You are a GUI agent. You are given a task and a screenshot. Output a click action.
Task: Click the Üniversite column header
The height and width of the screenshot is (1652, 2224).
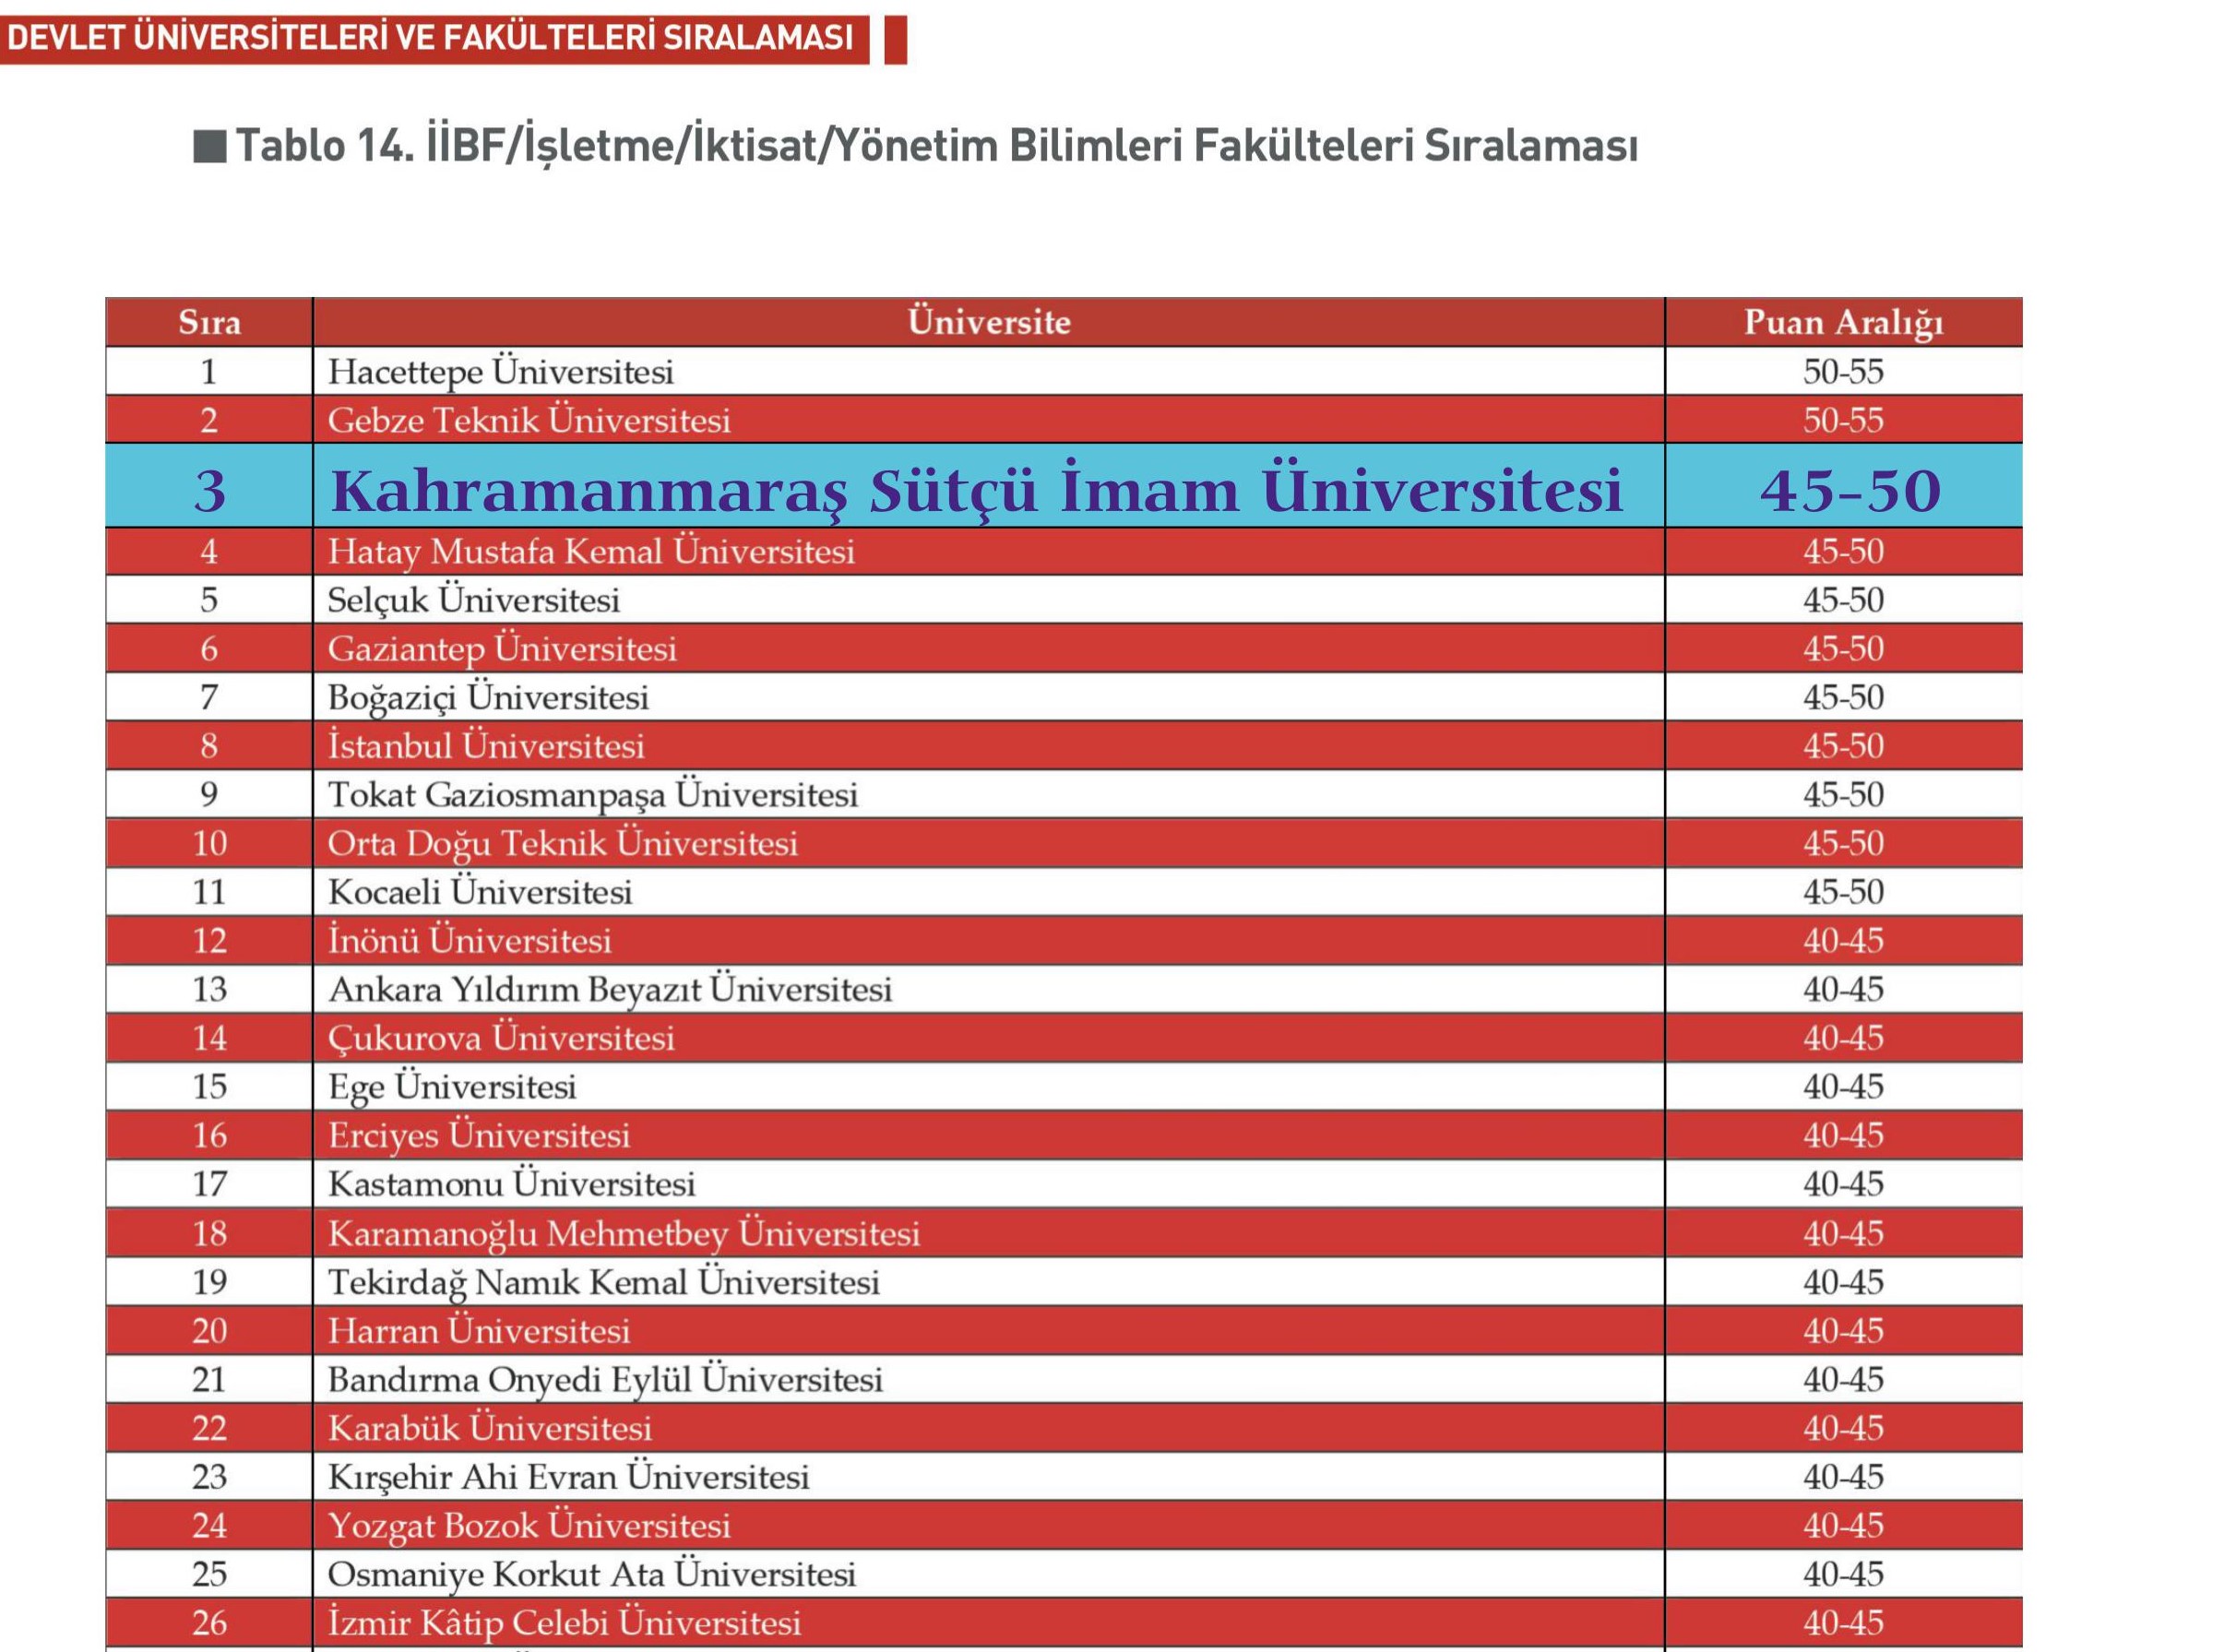(988, 322)
